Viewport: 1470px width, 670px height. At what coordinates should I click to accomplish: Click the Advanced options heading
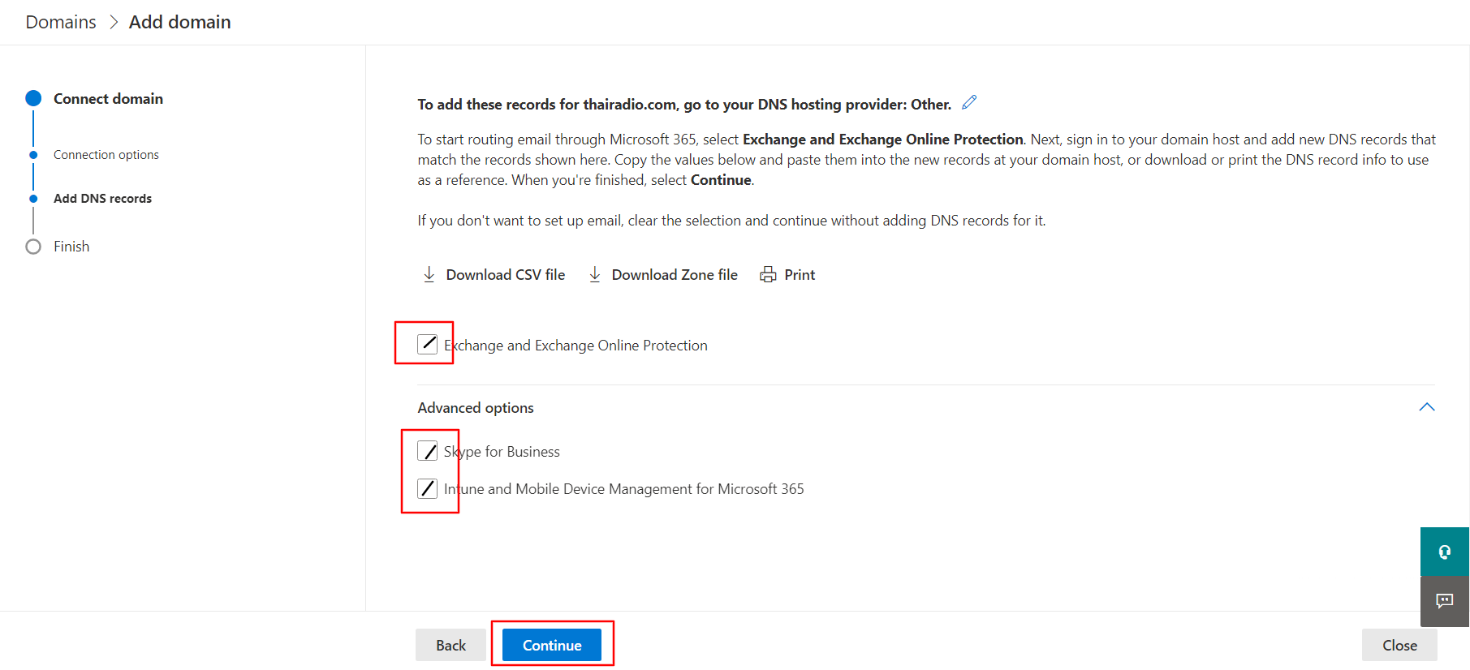pos(476,408)
